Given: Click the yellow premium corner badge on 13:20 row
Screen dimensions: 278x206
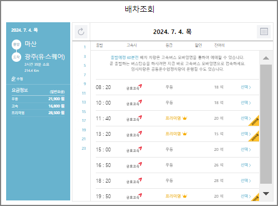Looking at the screenshot, I should [255, 137].
